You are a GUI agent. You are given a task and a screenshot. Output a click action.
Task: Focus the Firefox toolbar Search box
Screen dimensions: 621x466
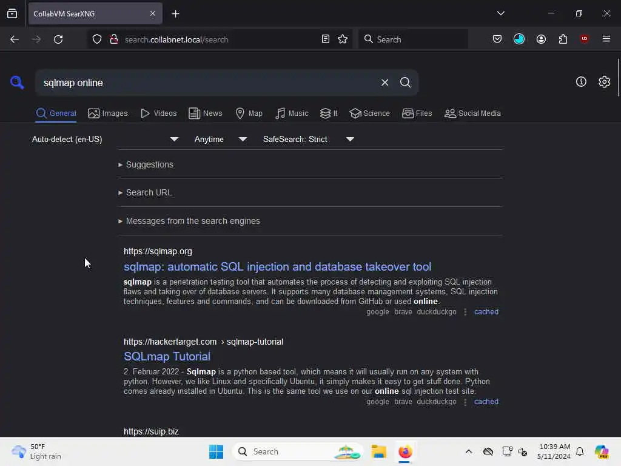click(413, 39)
